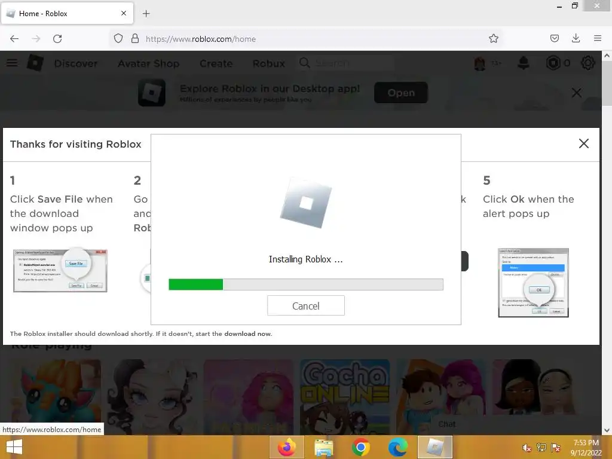Viewport: 612px width, 459px height.
Task: Bookmark this page with the star
Action: [493, 39]
